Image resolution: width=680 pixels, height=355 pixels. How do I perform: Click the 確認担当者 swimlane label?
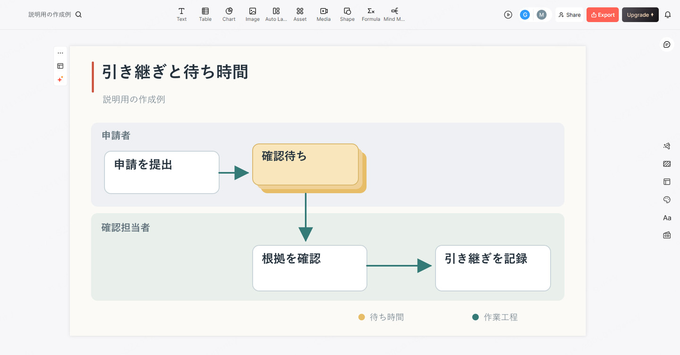(x=126, y=228)
